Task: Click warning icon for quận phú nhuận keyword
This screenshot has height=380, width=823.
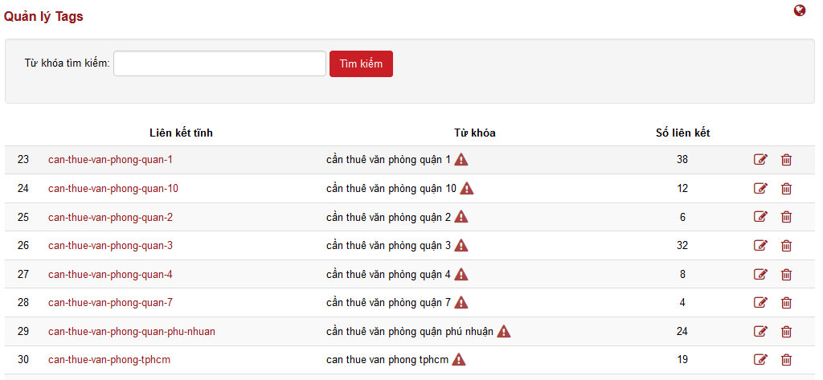Action: (504, 331)
